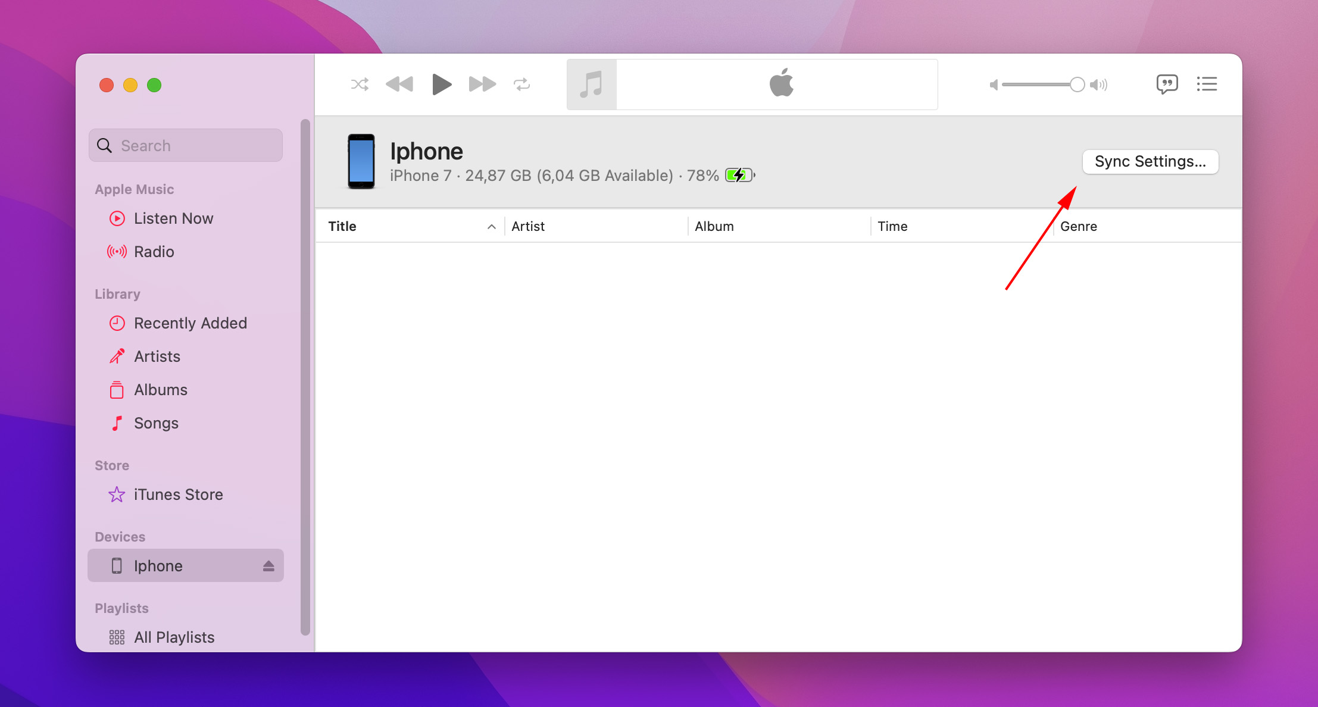Open the Songs library view

coord(186,423)
